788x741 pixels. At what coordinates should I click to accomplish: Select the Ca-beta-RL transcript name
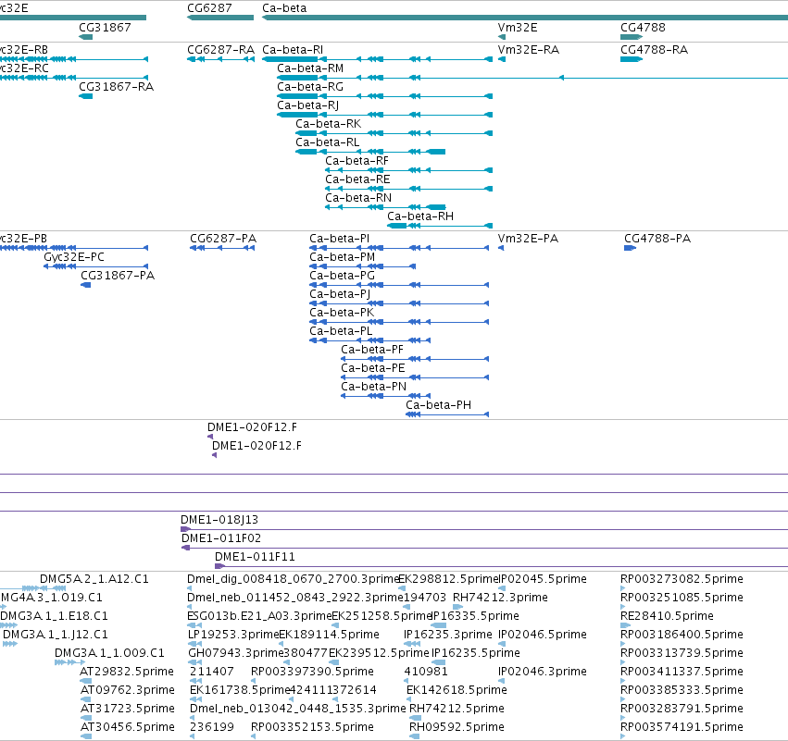point(327,142)
